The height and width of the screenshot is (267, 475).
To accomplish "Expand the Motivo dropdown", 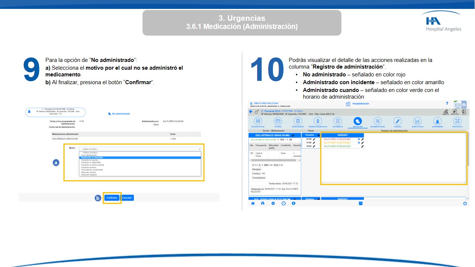I will [140, 149].
